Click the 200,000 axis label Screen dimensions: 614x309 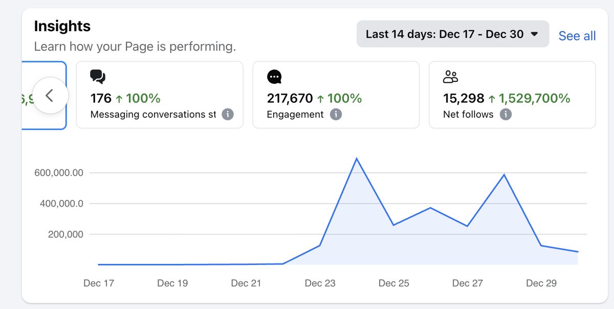[64, 234]
